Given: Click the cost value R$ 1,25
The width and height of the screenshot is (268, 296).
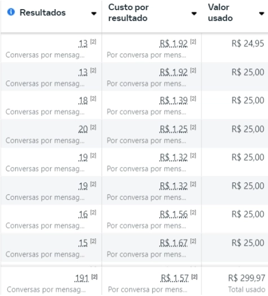Looking at the screenshot, I should [173, 129].
